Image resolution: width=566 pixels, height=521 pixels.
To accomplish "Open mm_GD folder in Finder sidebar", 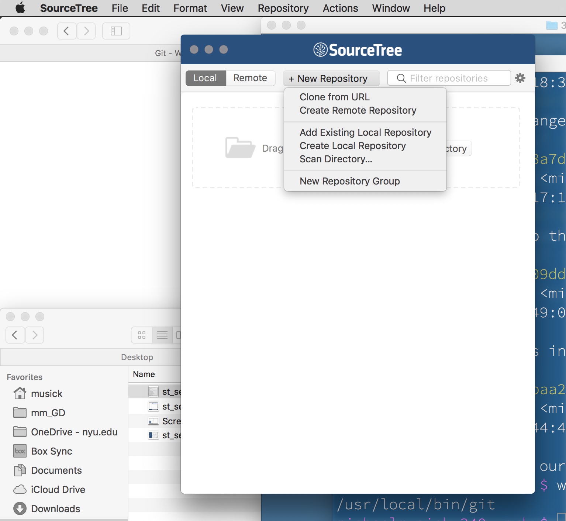I will (39, 413).
